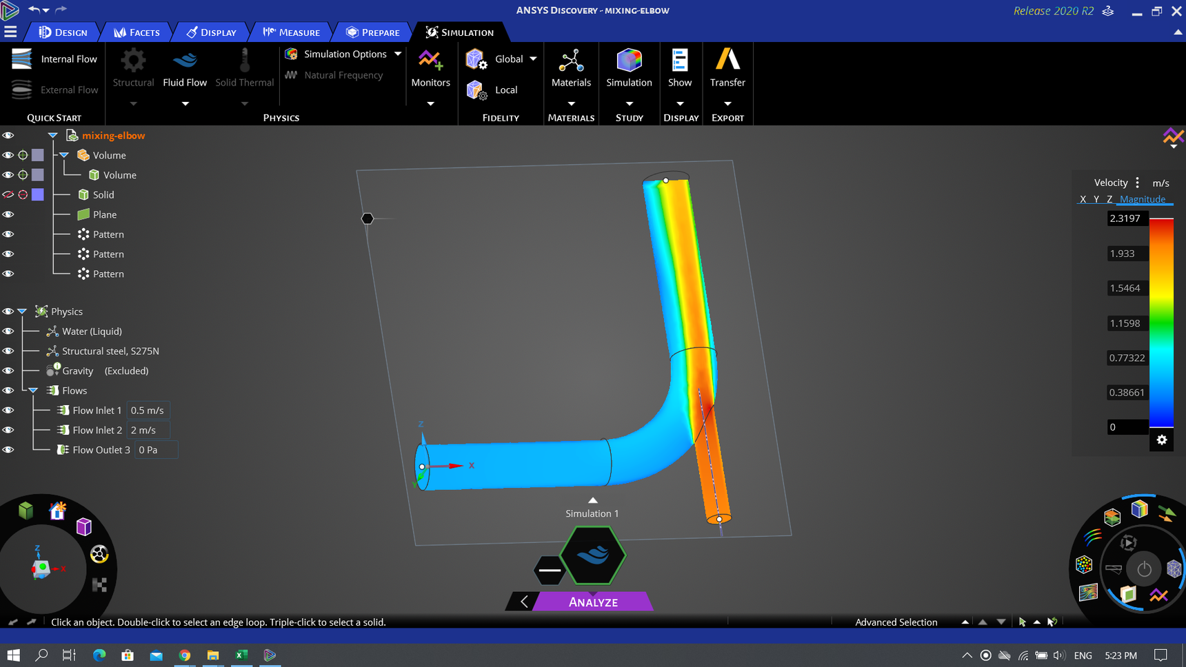Screen dimensions: 1186x667
Task: Click the Analyze button
Action: (x=593, y=602)
